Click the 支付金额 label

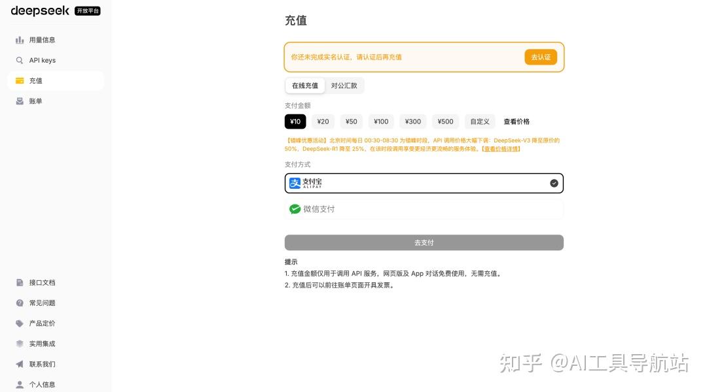tap(298, 105)
